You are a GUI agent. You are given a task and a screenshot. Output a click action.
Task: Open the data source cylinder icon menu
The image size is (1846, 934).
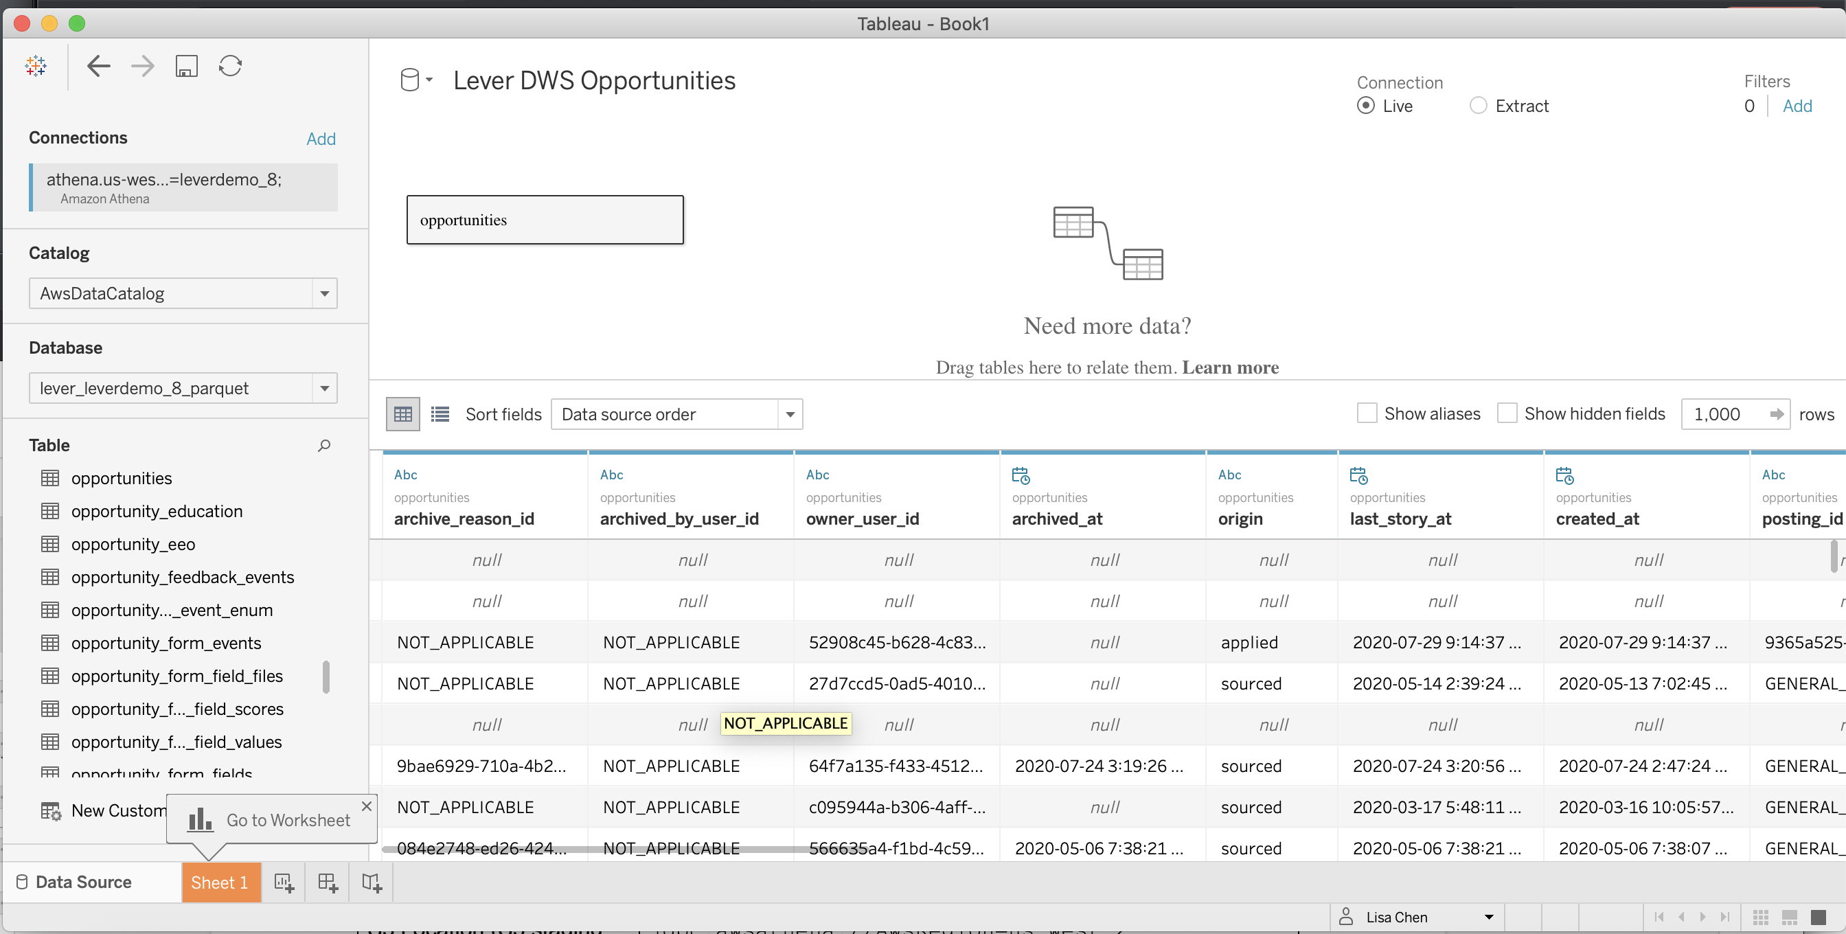pos(415,80)
